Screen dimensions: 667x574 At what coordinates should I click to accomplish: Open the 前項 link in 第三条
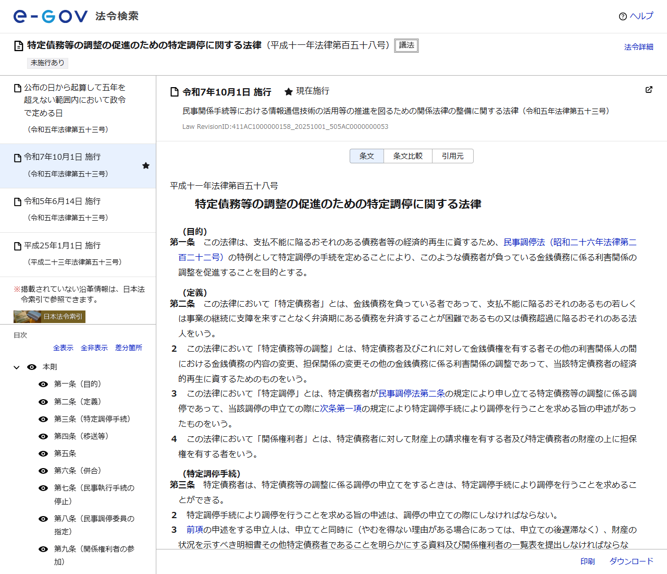(x=195, y=530)
